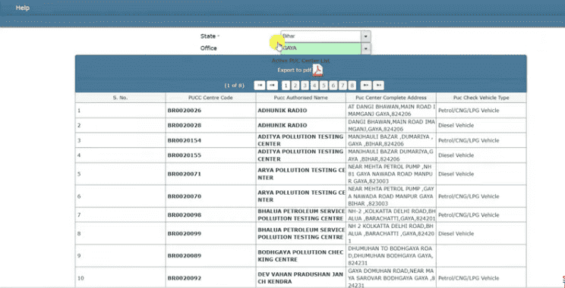The image size is (565, 288).
Task: Click ADHUNIK RADIO name in row 2
Action: (282, 126)
